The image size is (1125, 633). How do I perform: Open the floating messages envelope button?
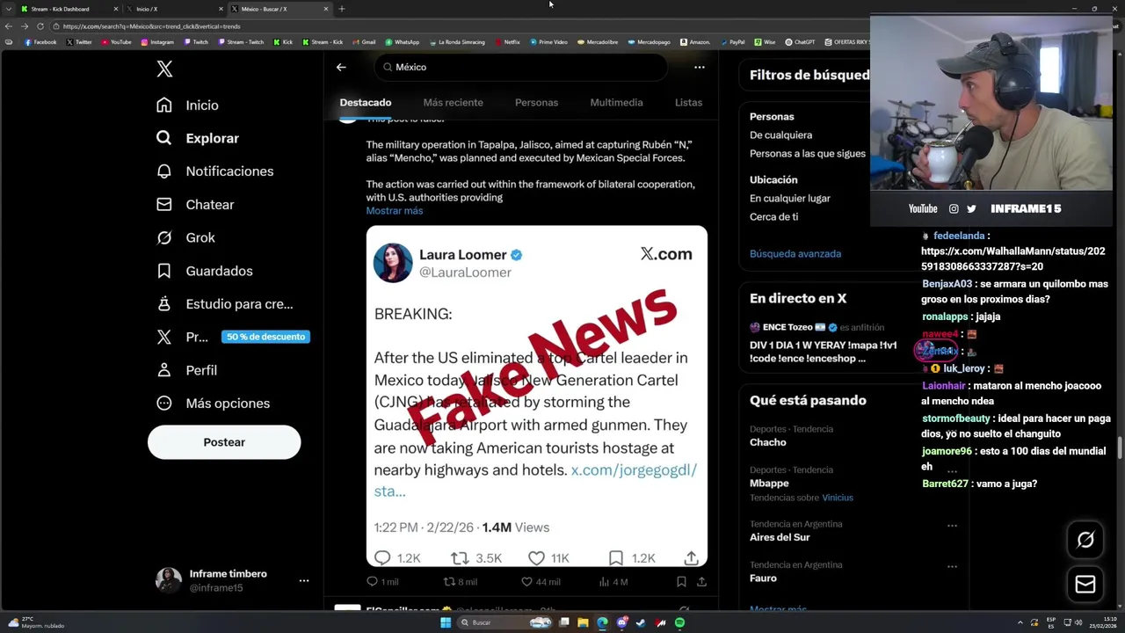[x=1085, y=585]
